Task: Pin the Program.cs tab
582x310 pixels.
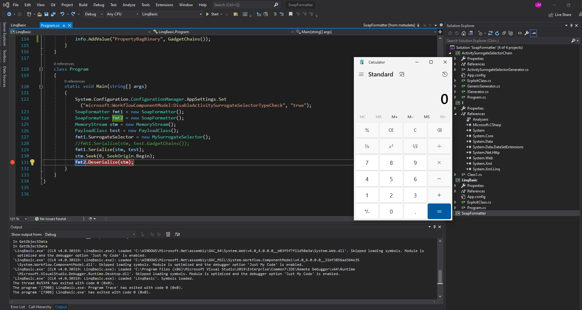Action: pyautogui.click(x=64, y=25)
